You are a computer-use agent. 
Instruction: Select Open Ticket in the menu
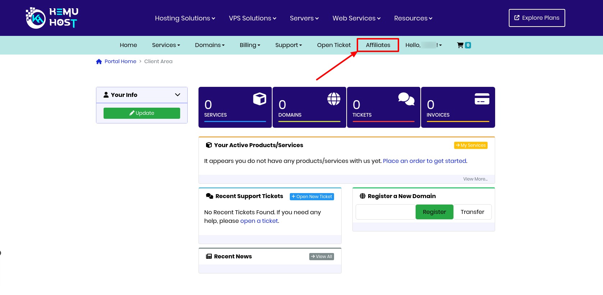(x=334, y=45)
